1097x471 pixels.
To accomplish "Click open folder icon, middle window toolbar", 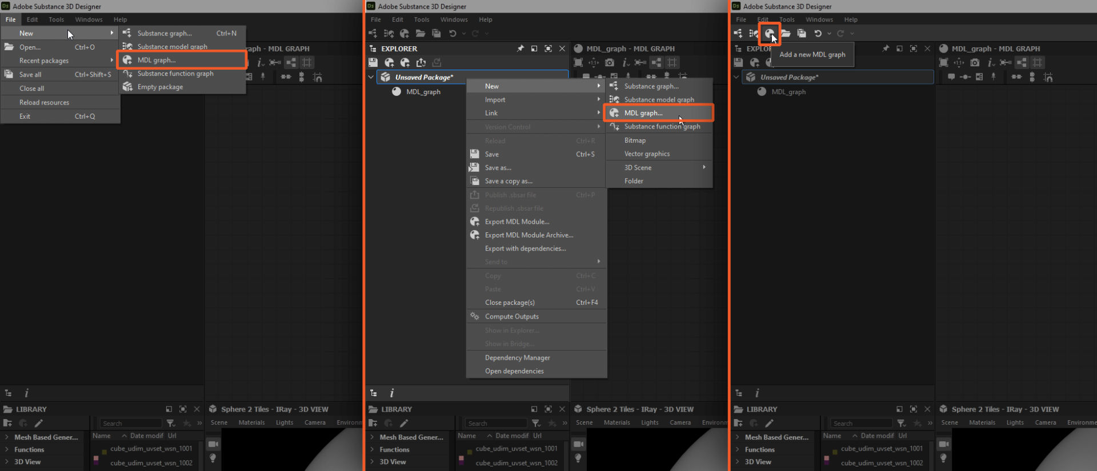I will (421, 34).
